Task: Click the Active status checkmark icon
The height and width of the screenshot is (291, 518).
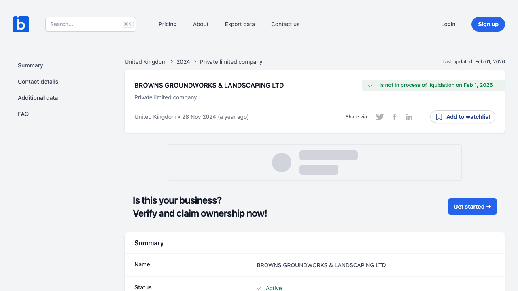Action: click(259, 288)
